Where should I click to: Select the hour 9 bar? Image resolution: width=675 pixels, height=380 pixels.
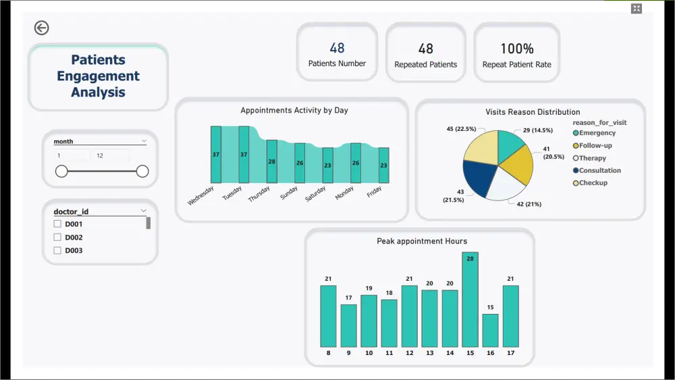pos(349,326)
